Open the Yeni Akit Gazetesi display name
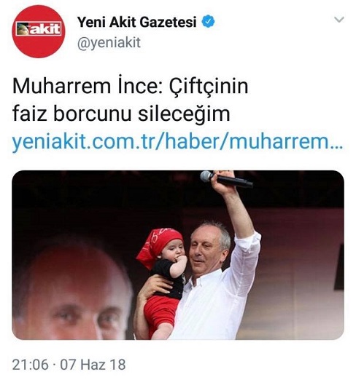Image resolution: width=356 pixels, height=380 pixels. (136, 22)
